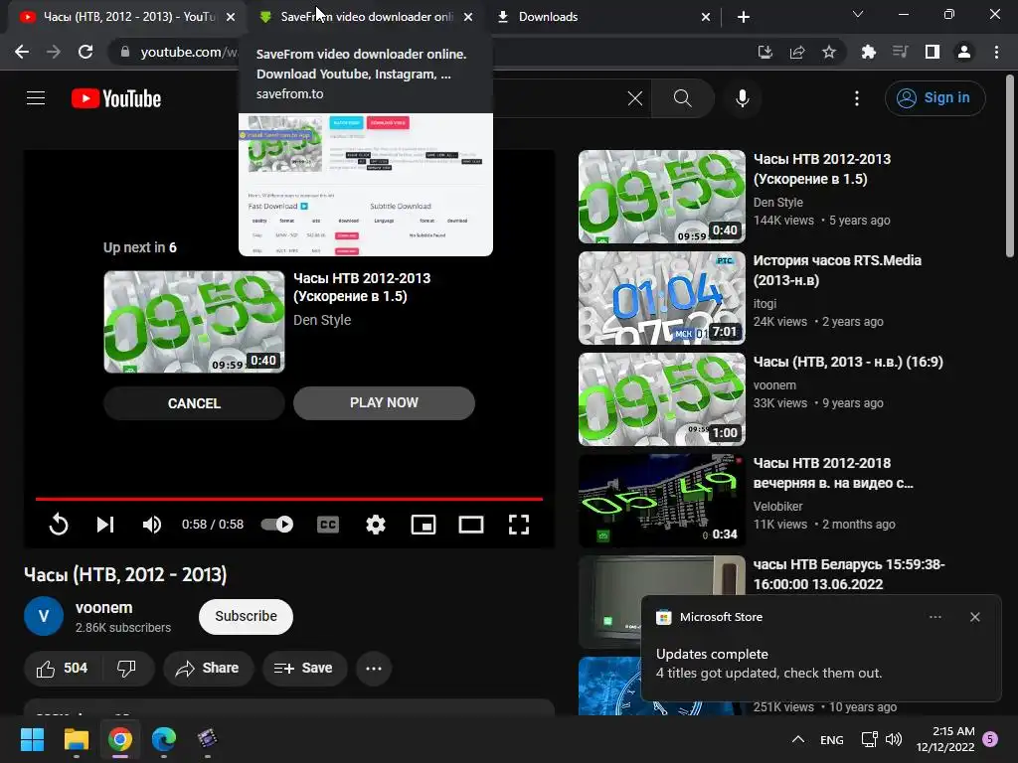Go to the YouTube home logo
The image size is (1018, 763).
pos(116,98)
